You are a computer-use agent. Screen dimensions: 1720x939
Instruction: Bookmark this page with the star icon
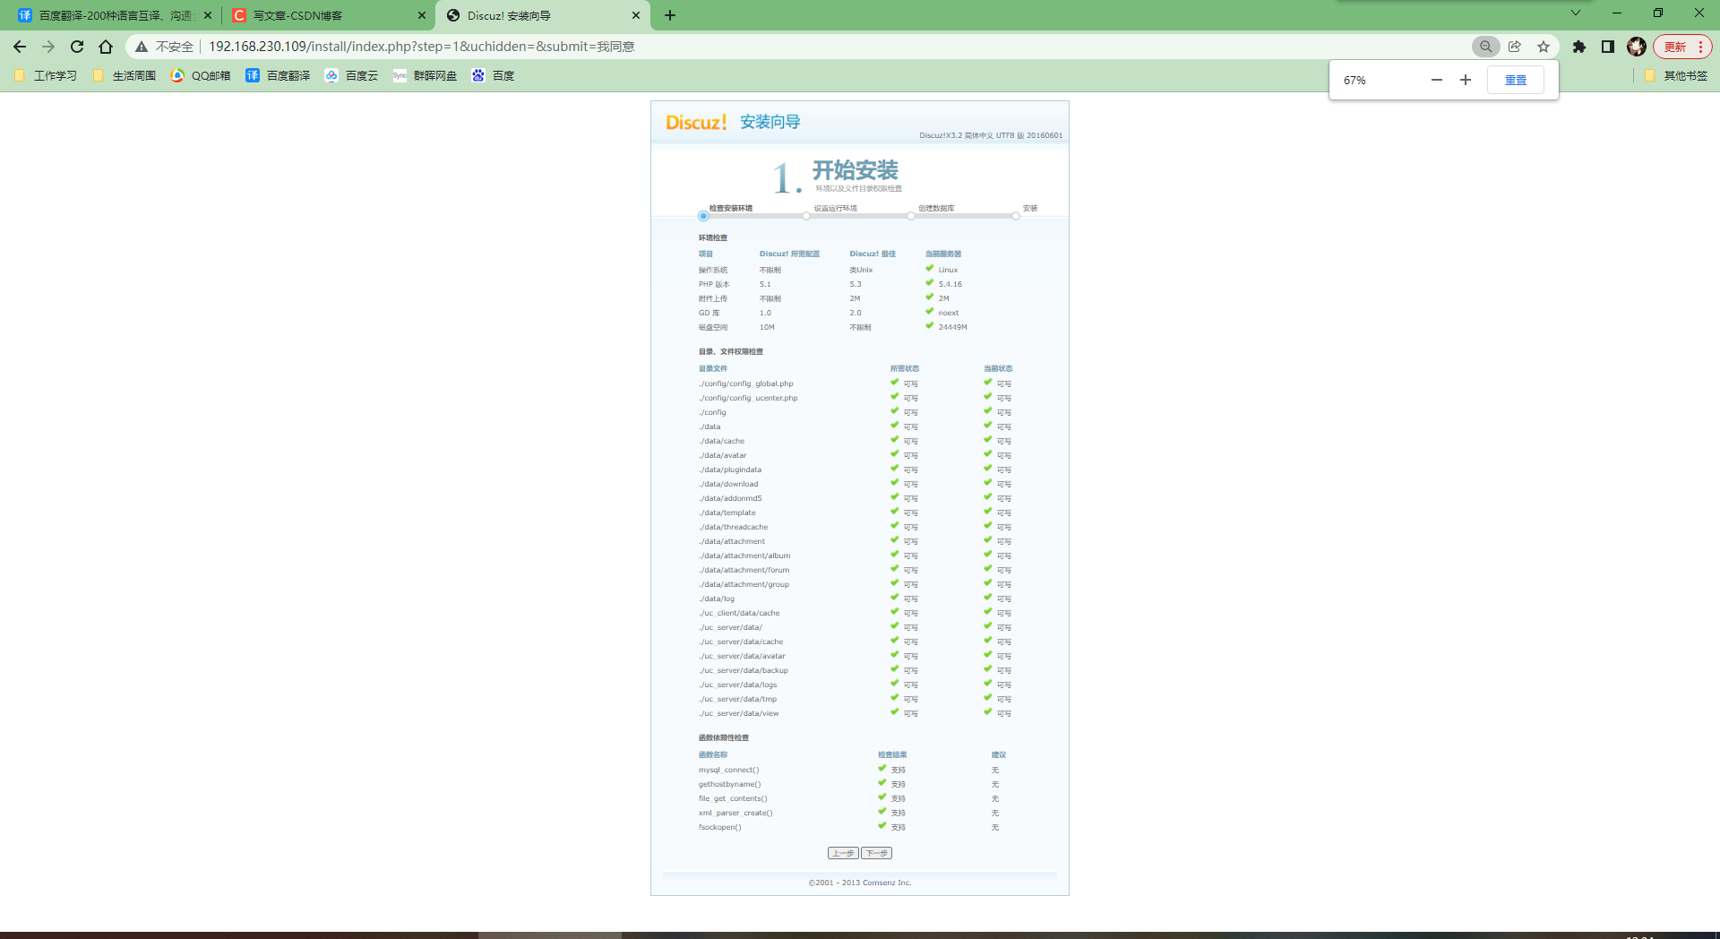tap(1544, 47)
